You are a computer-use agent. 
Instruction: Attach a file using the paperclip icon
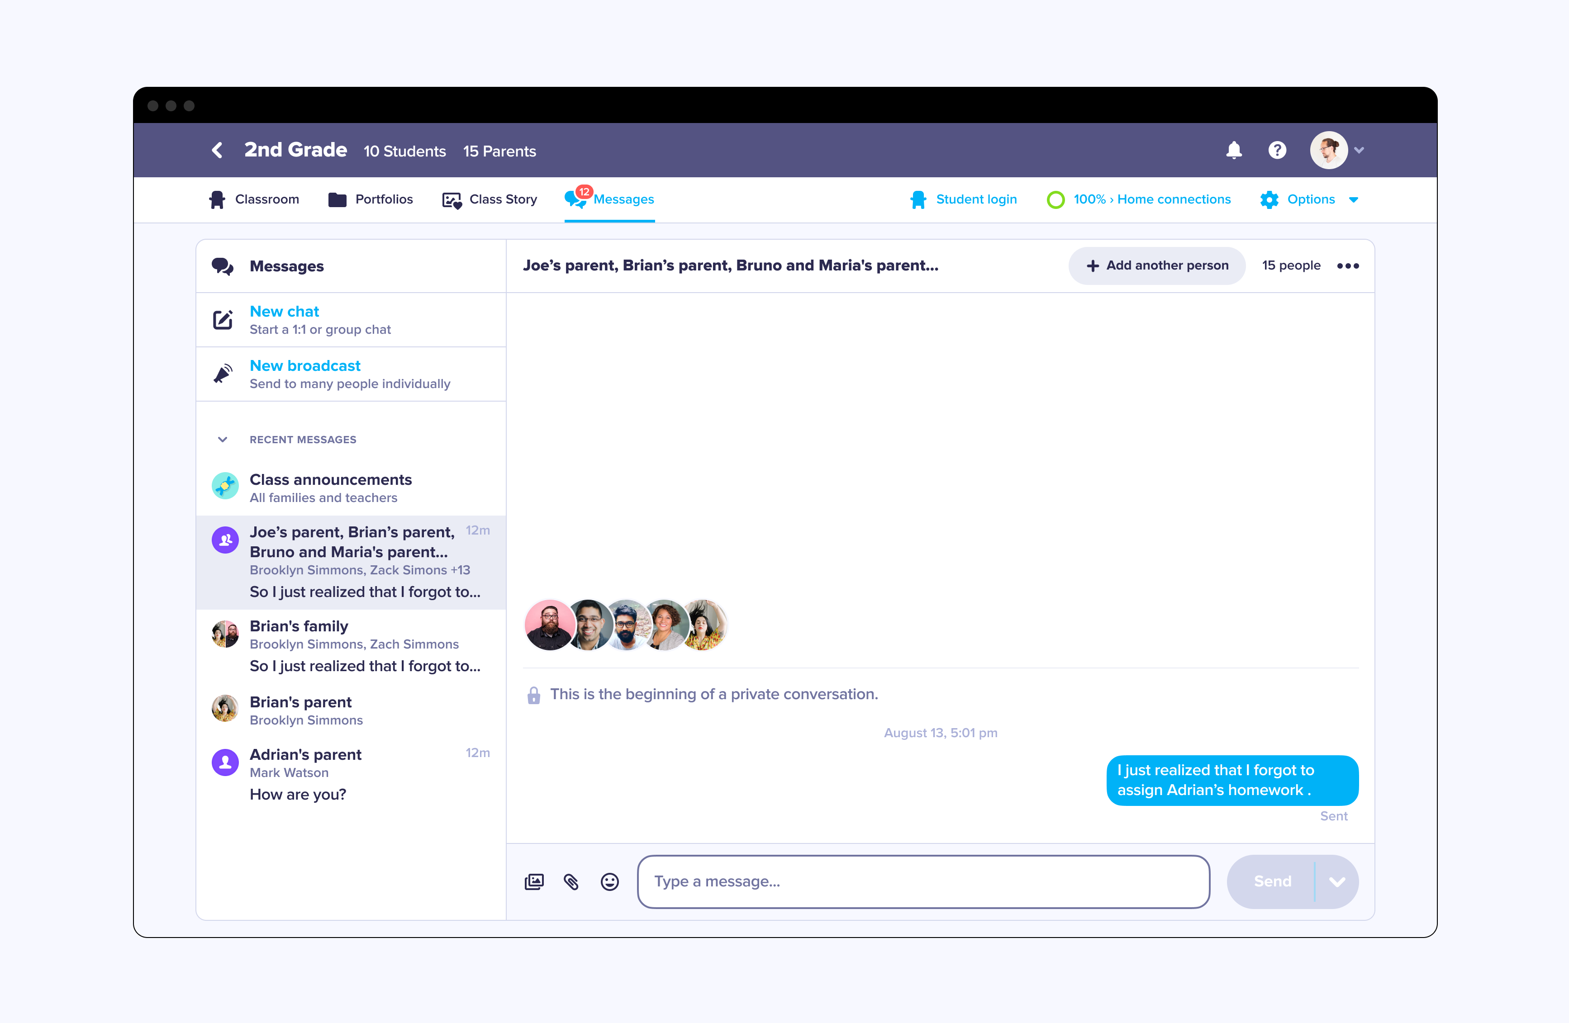[571, 882]
